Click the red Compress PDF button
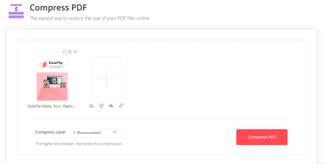 pos(262,137)
